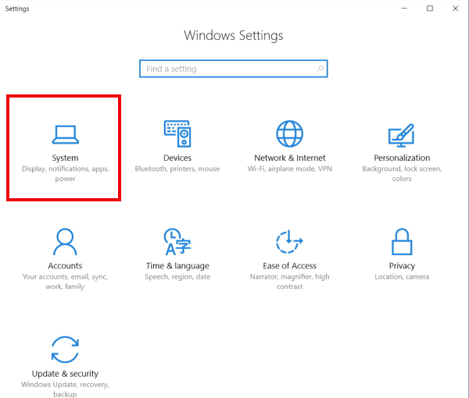
Task: Click the search magnifier icon
Action: click(x=320, y=69)
